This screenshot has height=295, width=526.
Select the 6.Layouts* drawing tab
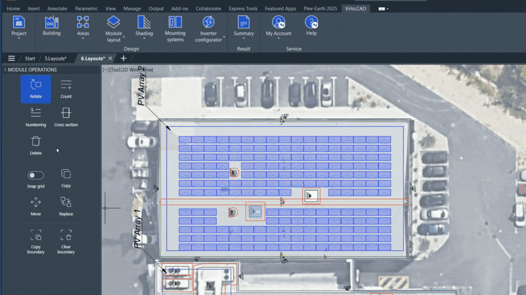93,59
